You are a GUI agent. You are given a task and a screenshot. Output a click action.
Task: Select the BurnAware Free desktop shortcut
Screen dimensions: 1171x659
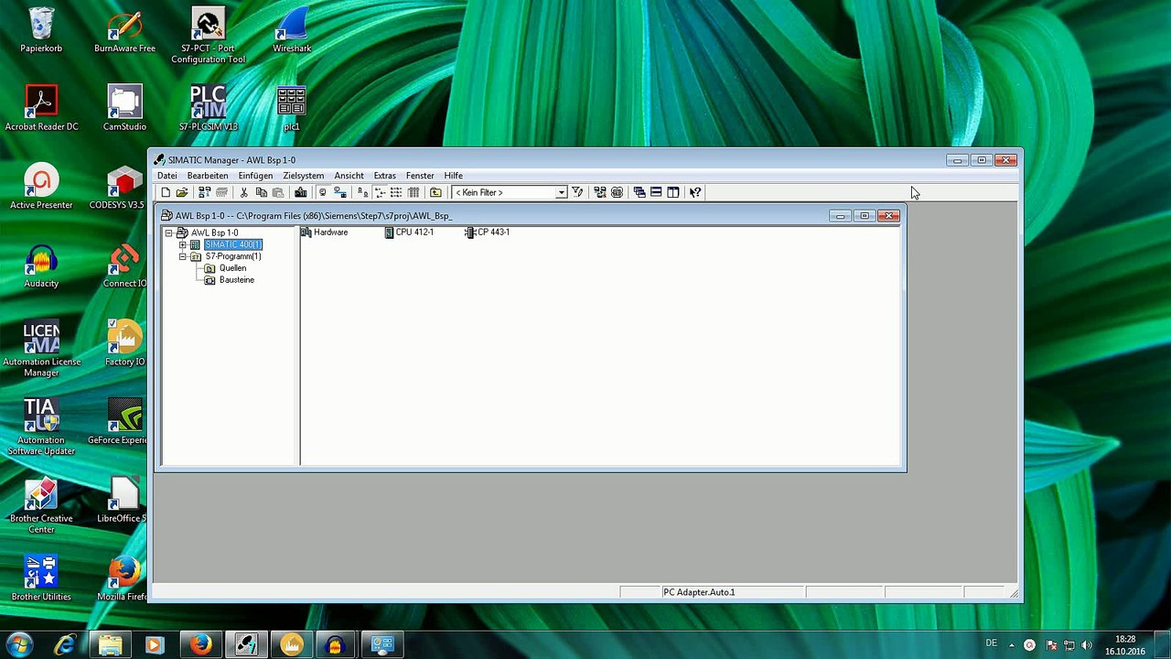click(x=124, y=30)
